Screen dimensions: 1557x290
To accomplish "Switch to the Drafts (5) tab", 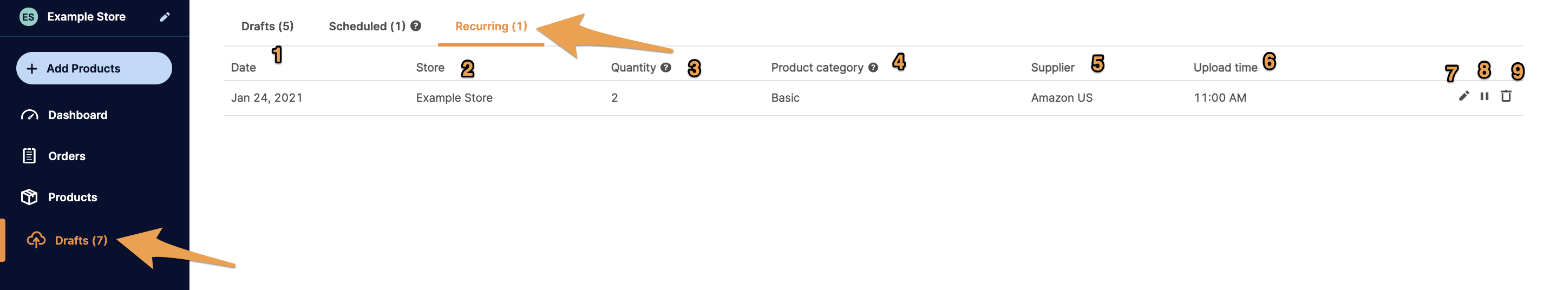I will (x=267, y=26).
